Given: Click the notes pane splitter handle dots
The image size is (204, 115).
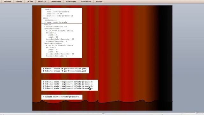Looking at the screenshot, I should [x=104, y=113].
